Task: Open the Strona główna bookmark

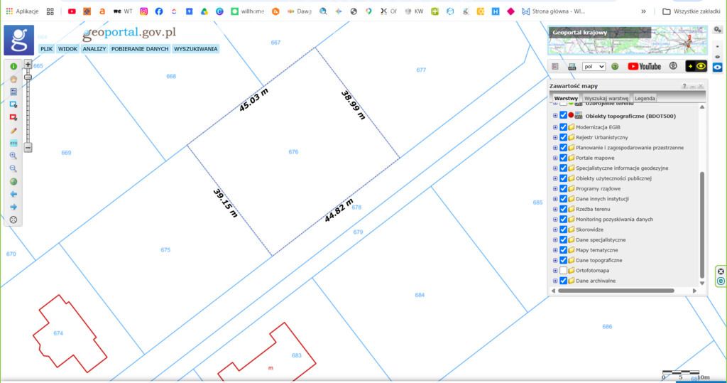Action: (553, 11)
